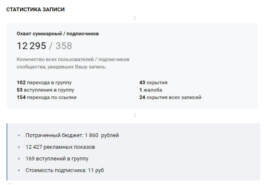This screenshot has height=185, width=264.
Task: Click the СТАТИСТИКА ЗАПИСИ heading
Action: tap(36, 10)
